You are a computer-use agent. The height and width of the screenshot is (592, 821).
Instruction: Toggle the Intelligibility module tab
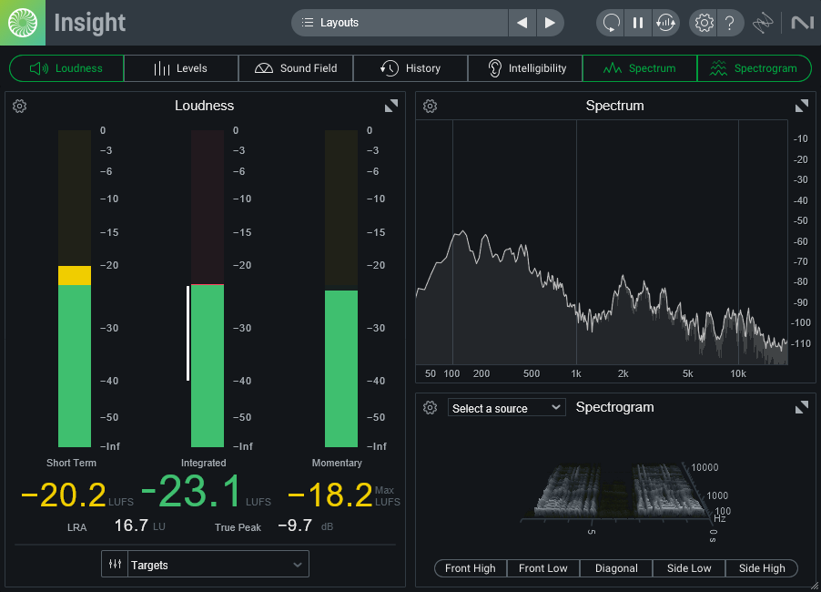point(525,68)
